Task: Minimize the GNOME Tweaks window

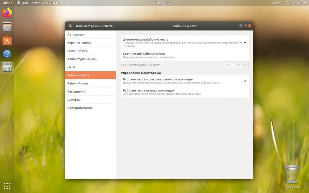Action: 241,26
